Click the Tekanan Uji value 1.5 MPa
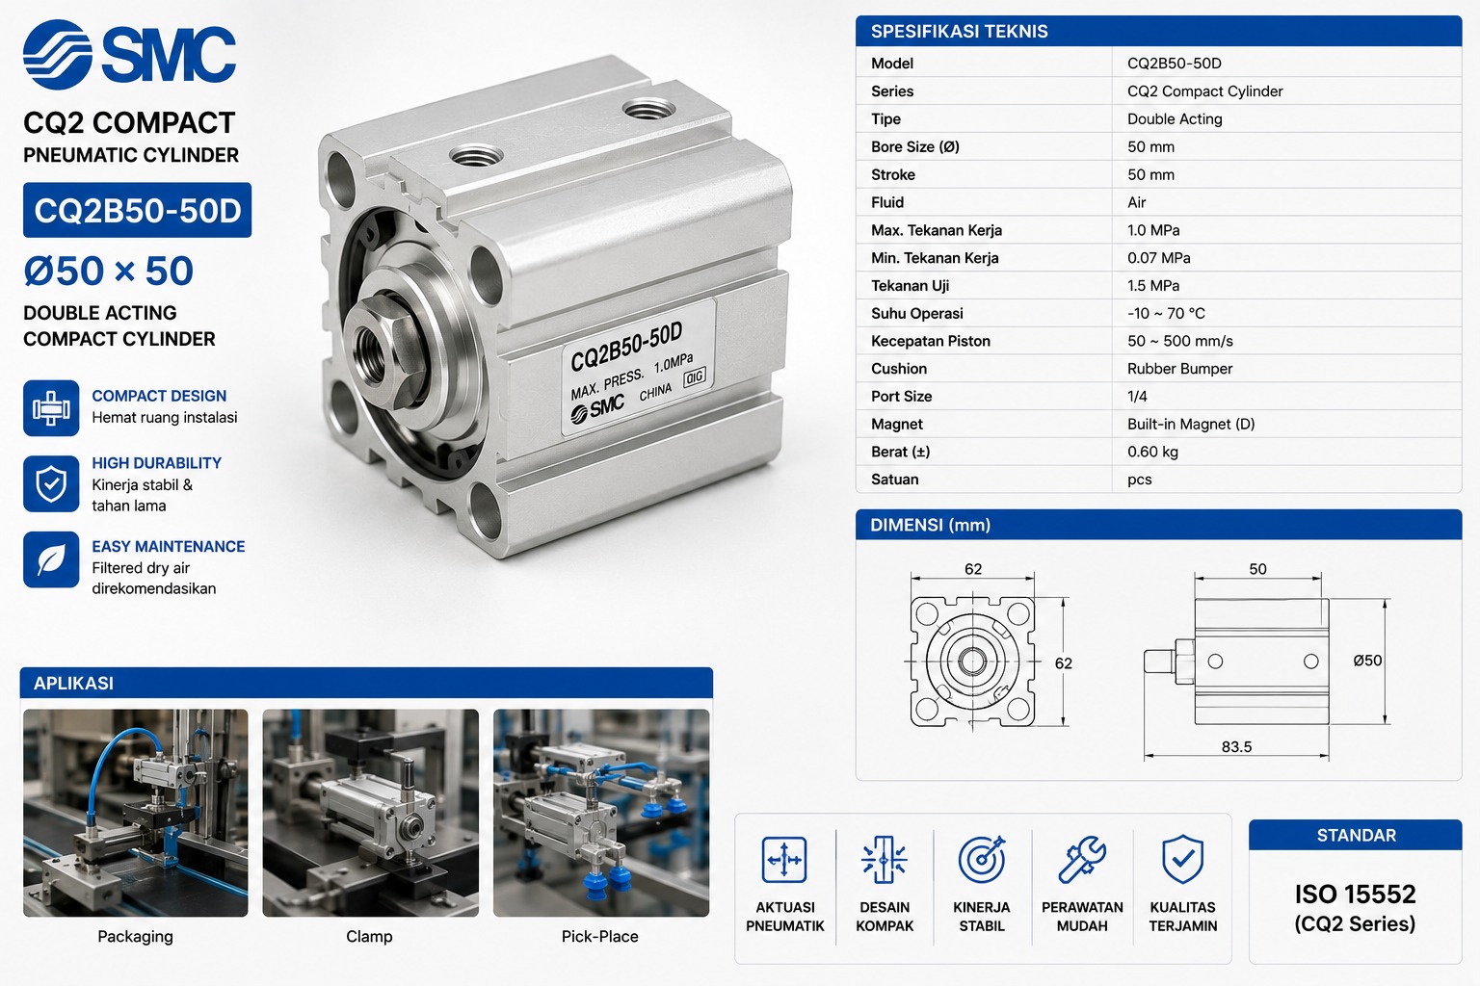 coord(1153,286)
